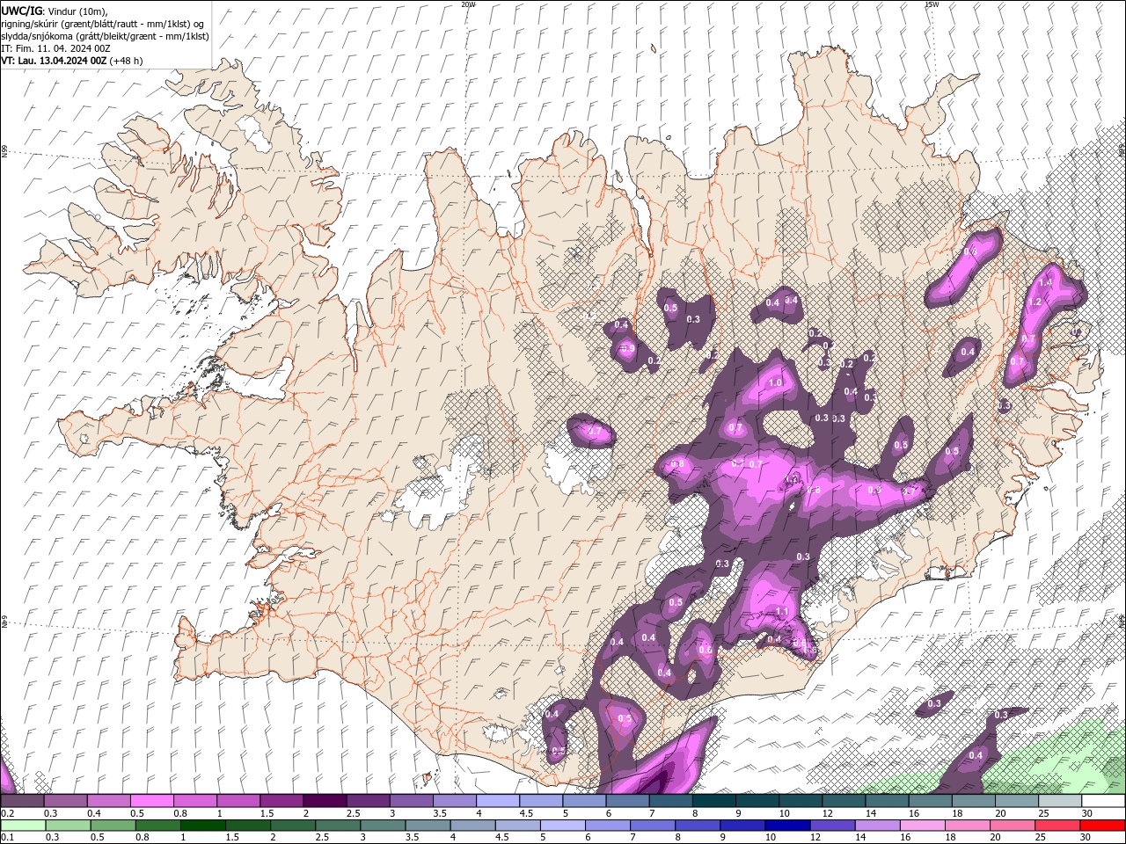1126x844 pixels.
Task: Click the '15W' longitude label
Action: [x=932, y=4]
